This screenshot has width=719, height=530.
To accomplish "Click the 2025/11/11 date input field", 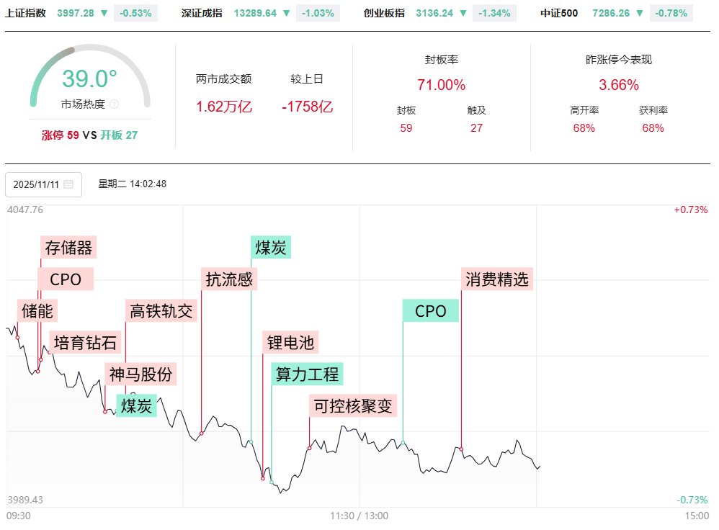I will click(x=37, y=184).
